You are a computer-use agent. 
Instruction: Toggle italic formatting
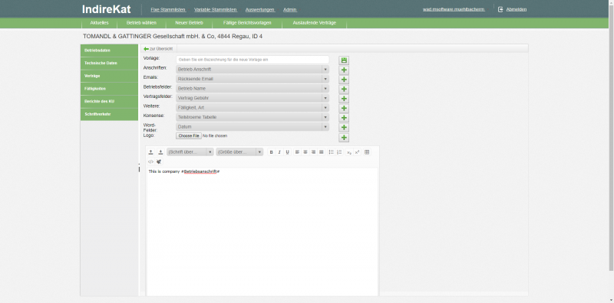click(x=279, y=152)
